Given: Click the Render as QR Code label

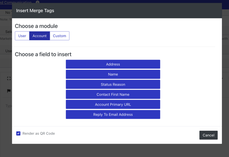Looking at the screenshot, I should click(39, 134).
